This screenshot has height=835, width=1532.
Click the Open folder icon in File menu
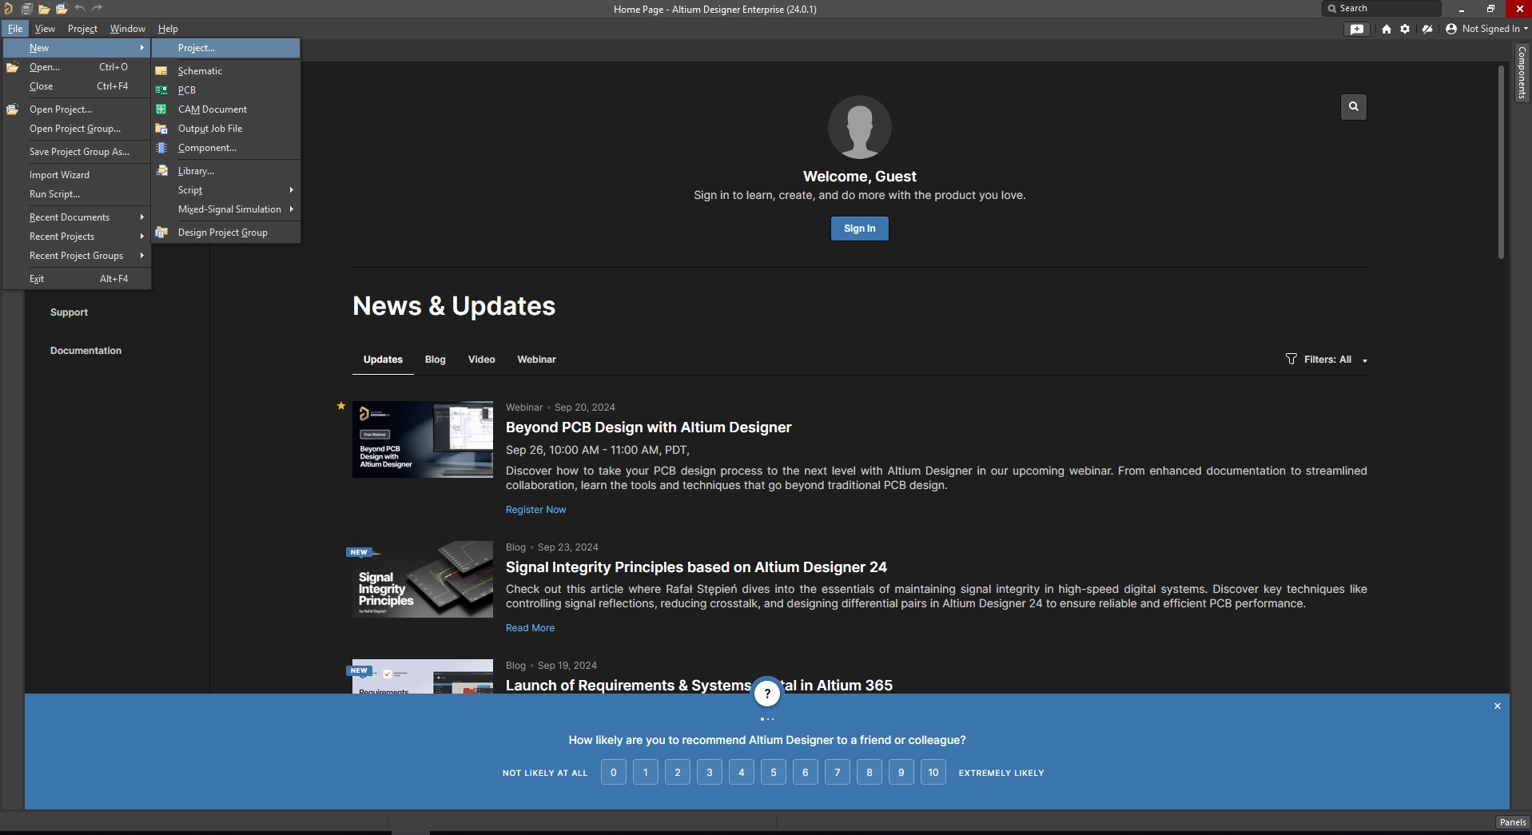tap(13, 67)
